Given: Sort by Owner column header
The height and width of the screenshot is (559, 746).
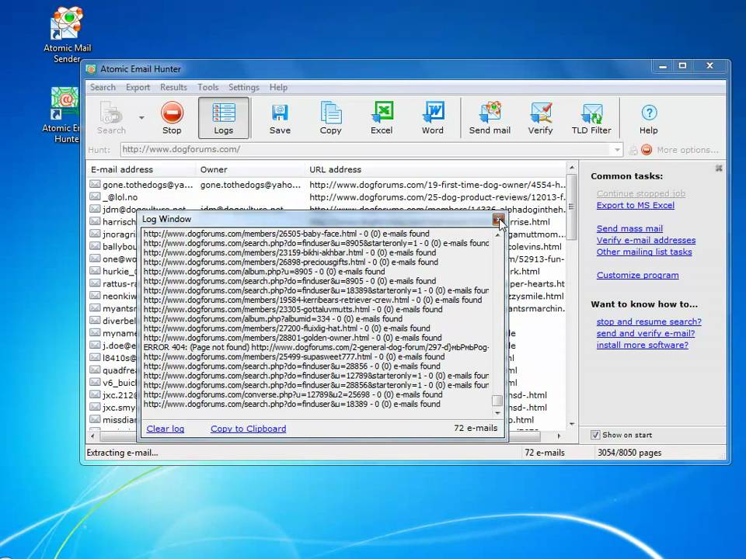Looking at the screenshot, I should (x=250, y=170).
